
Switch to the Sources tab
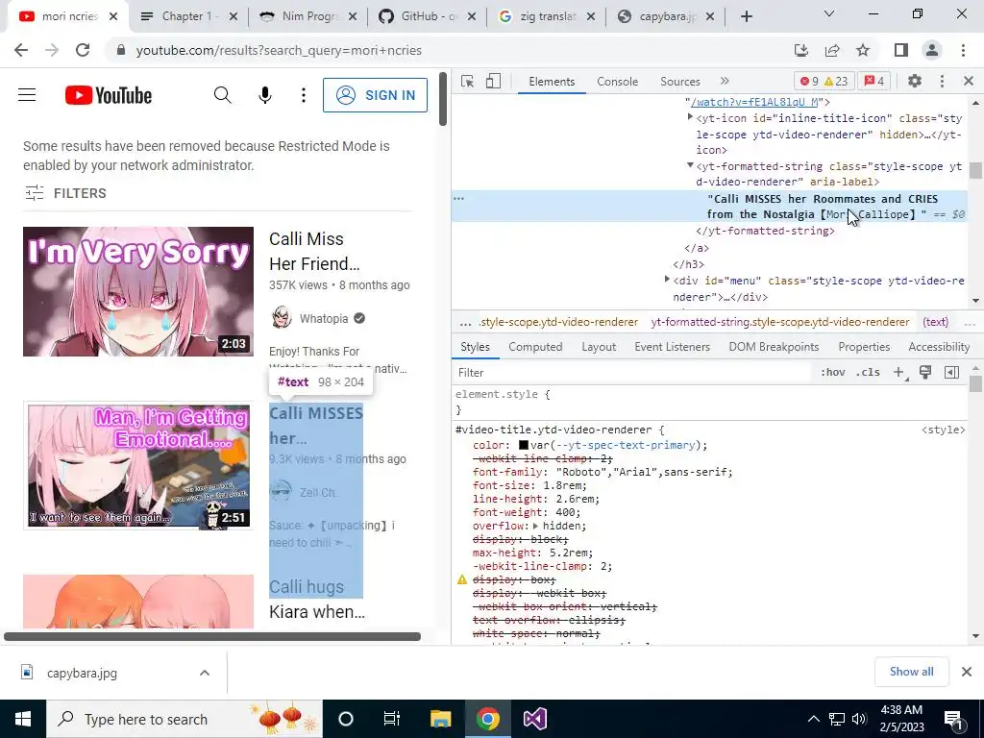coord(679,82)
